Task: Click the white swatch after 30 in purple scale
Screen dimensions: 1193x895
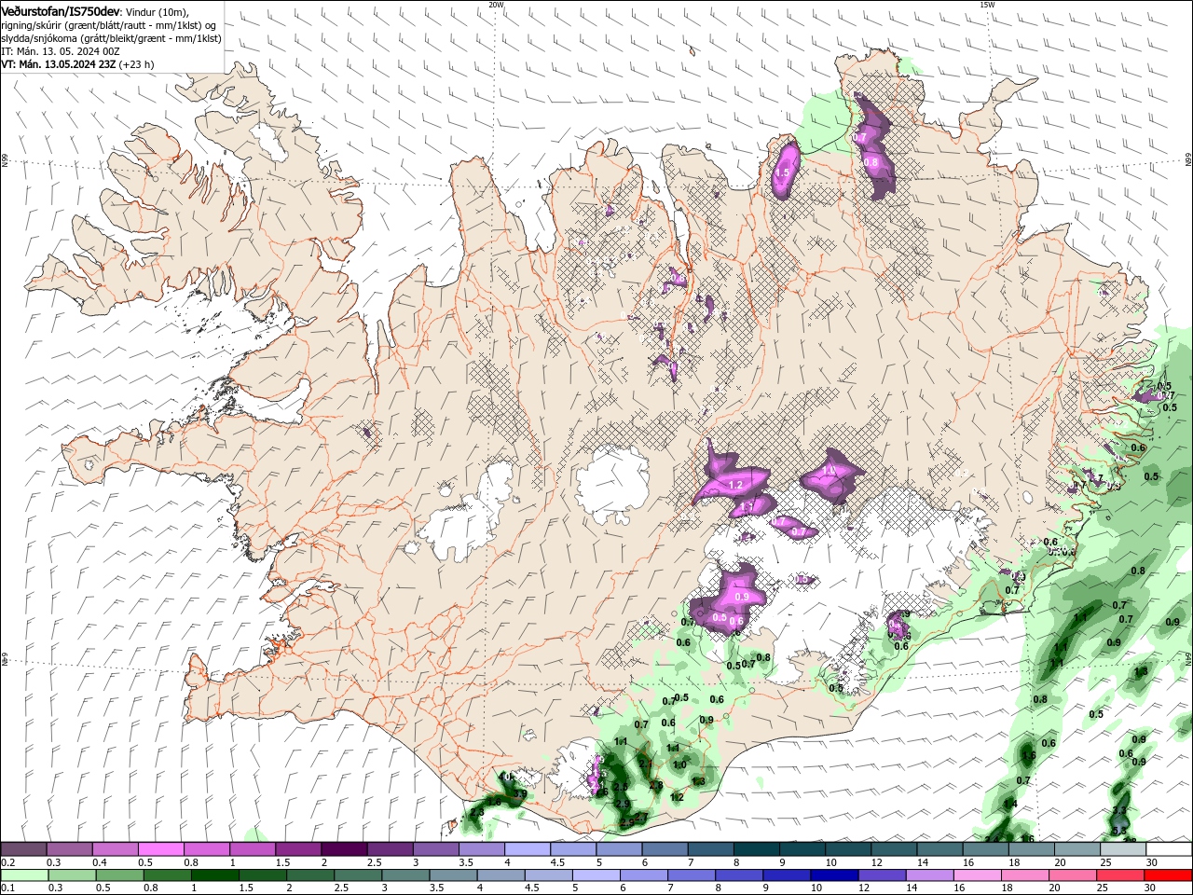Action: tap(1169, 848)
